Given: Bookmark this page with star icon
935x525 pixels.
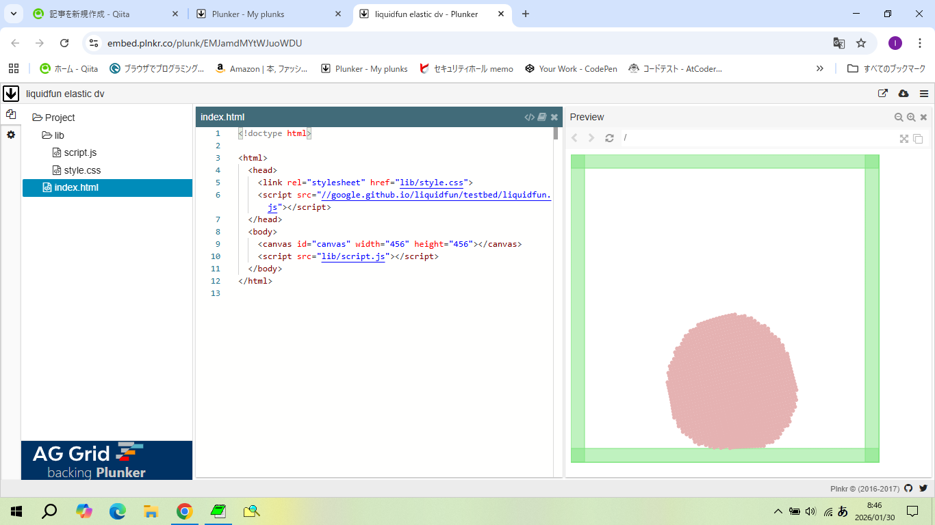Looking at the screenshot, I should click(x=861, y=43).
